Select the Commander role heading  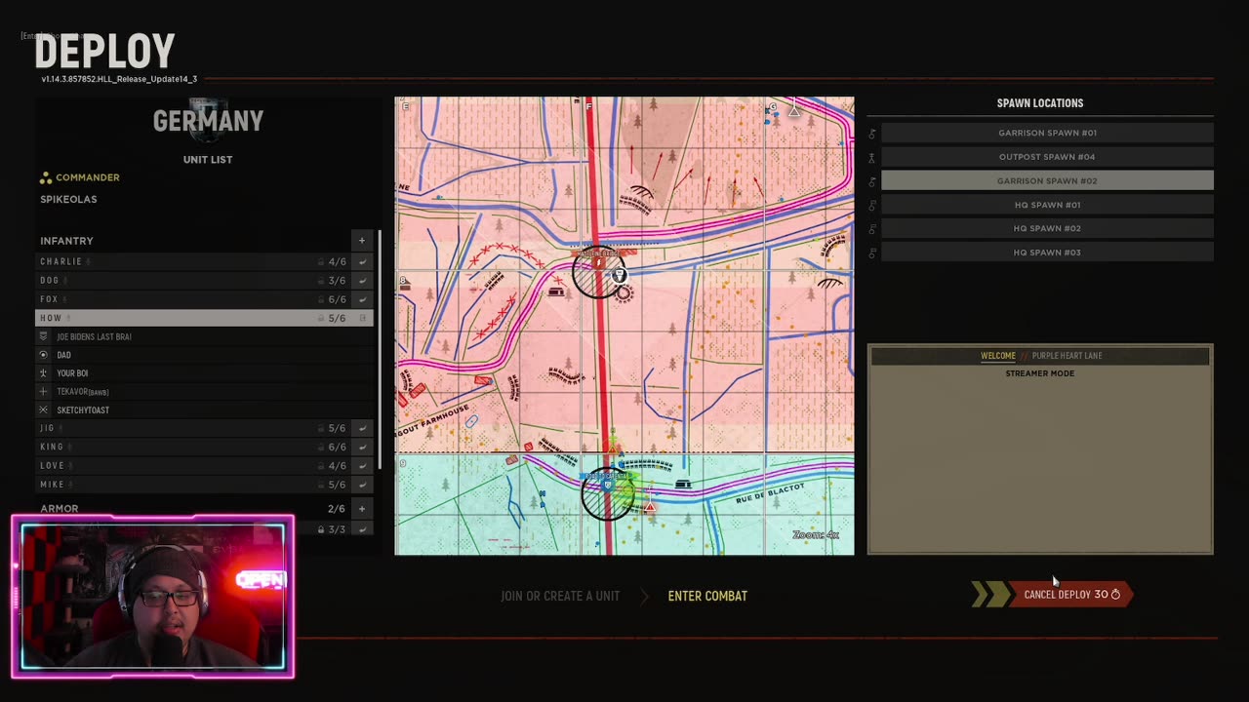point(88,177)
